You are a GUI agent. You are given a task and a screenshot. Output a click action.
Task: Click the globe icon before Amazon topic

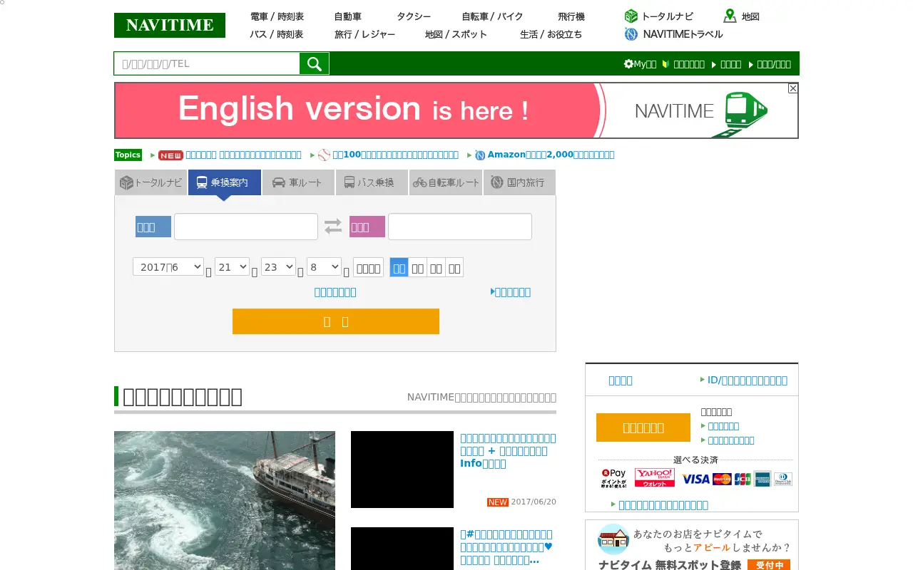pos(480,155)
